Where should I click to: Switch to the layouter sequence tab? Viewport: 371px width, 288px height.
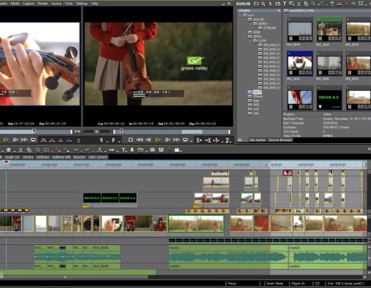79,157
